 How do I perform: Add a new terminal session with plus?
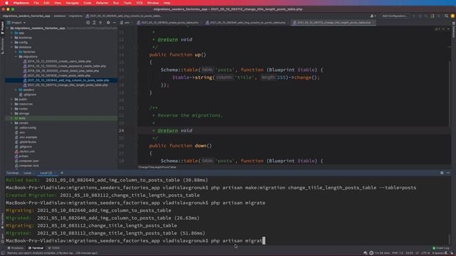[62, 173]
